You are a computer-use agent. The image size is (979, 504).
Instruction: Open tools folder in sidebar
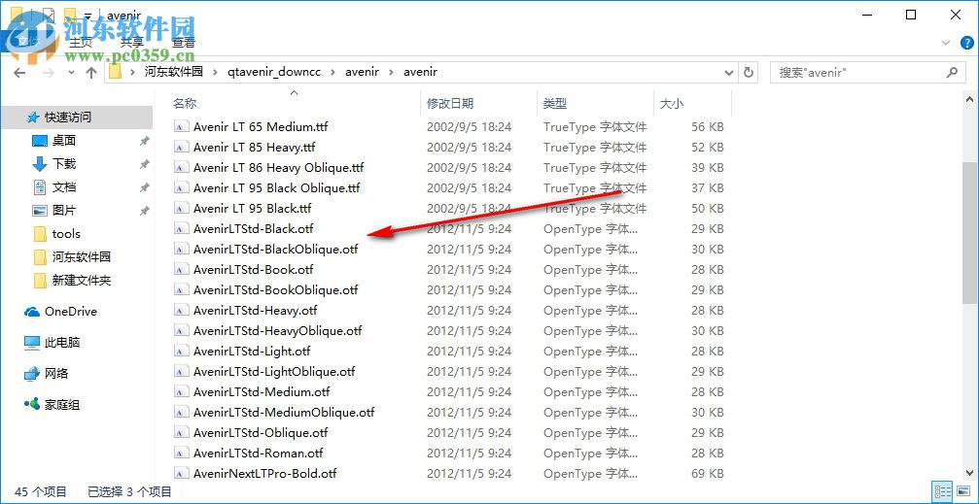pos(39,234)
